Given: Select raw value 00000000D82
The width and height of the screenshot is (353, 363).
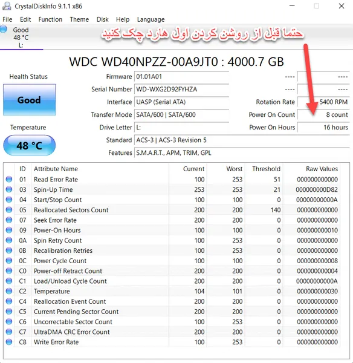Looking at the screenshot, I should tap(317, 189).
